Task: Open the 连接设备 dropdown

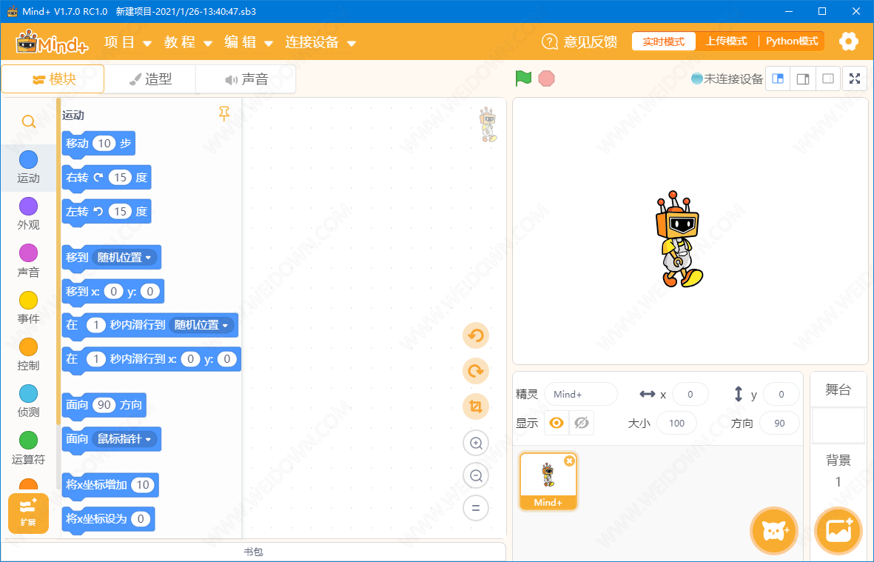Action: point(320,42)
